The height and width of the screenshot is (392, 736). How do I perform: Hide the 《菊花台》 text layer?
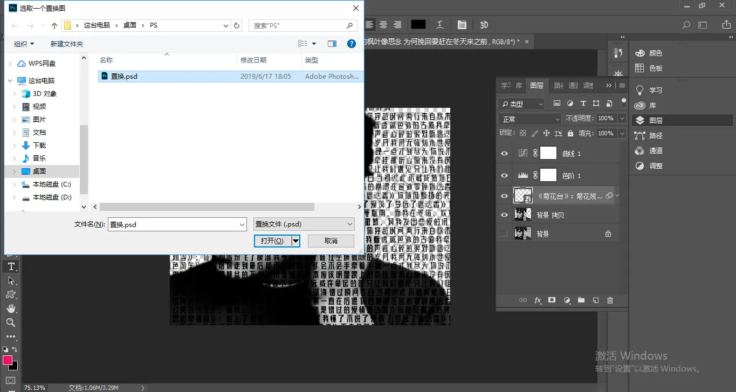(x=504, y=196)
